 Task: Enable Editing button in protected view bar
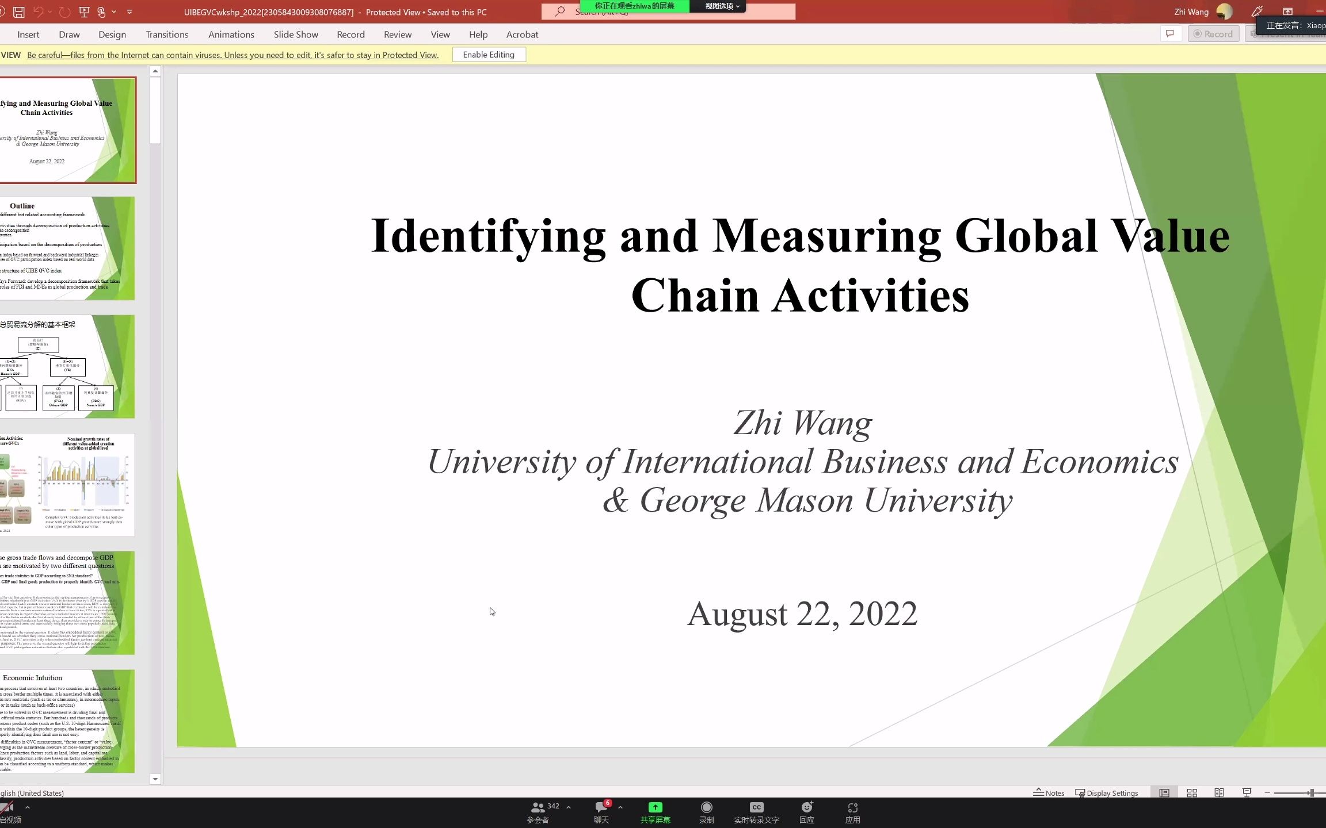488,53
